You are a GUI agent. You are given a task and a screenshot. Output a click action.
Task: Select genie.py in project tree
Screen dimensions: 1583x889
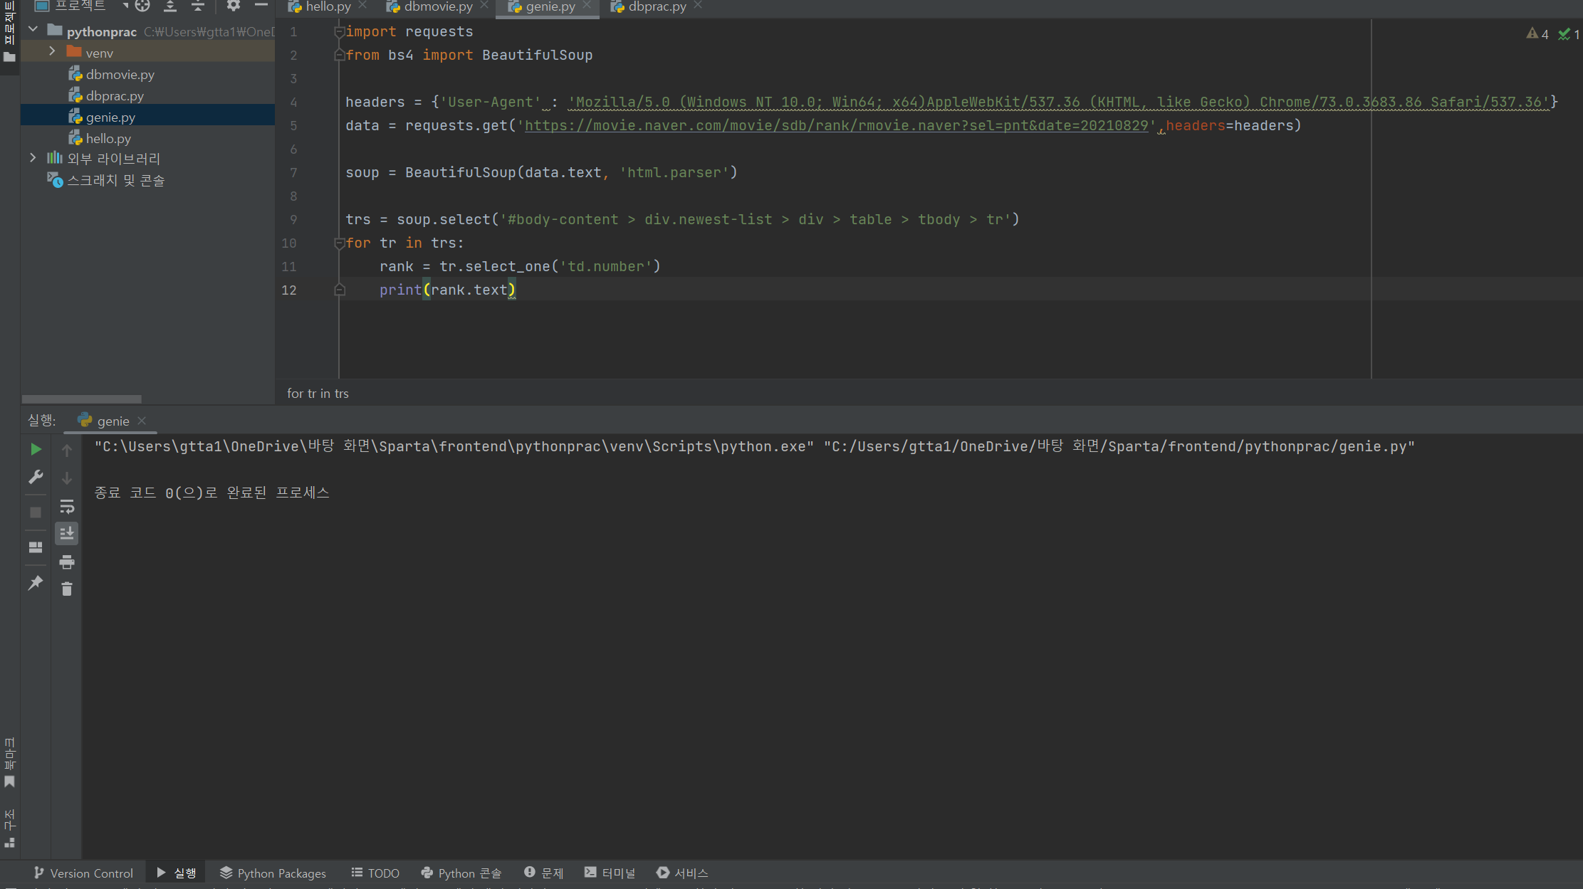pos(110,117)
